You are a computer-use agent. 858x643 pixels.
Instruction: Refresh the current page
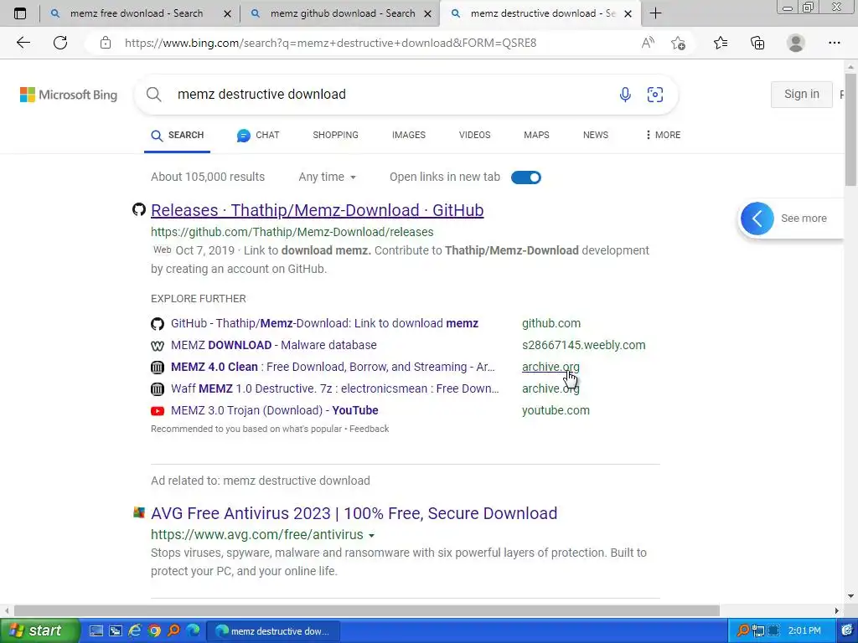[60, 43]
